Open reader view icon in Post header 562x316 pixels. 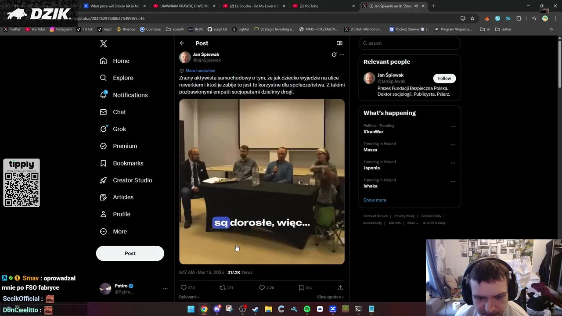point(339,43)
